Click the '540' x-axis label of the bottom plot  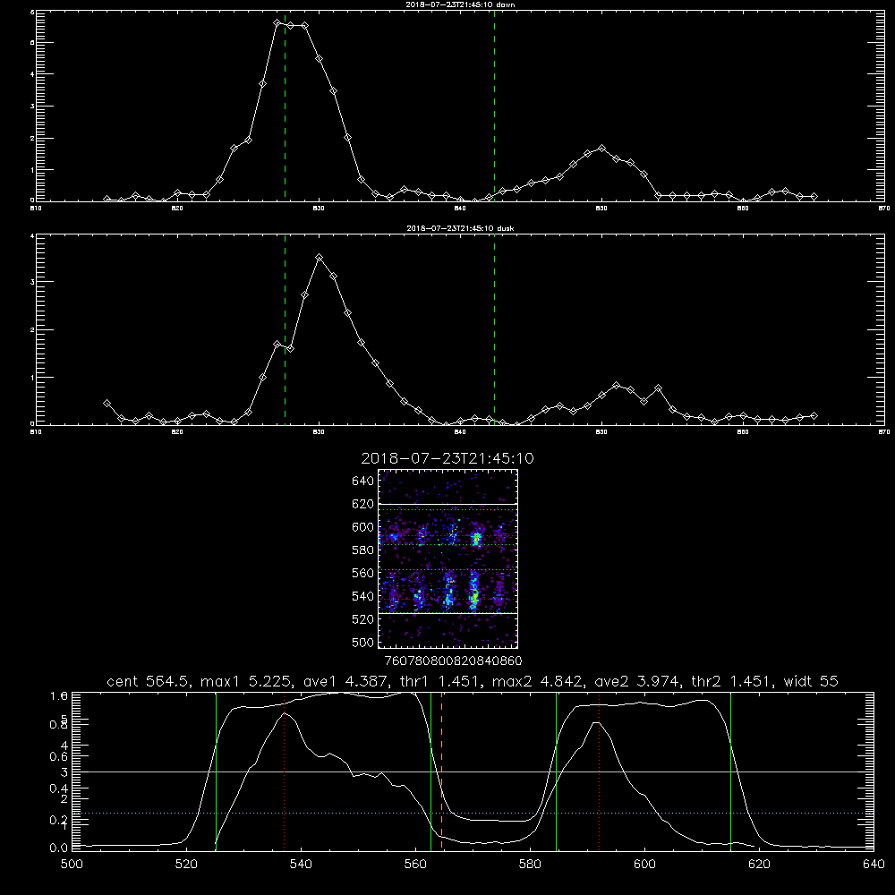301,865
